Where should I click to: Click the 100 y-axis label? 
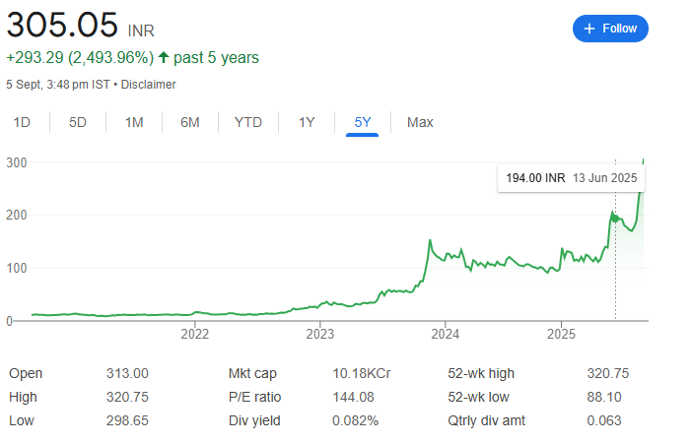pyautogui.click(x=17, y=268)
